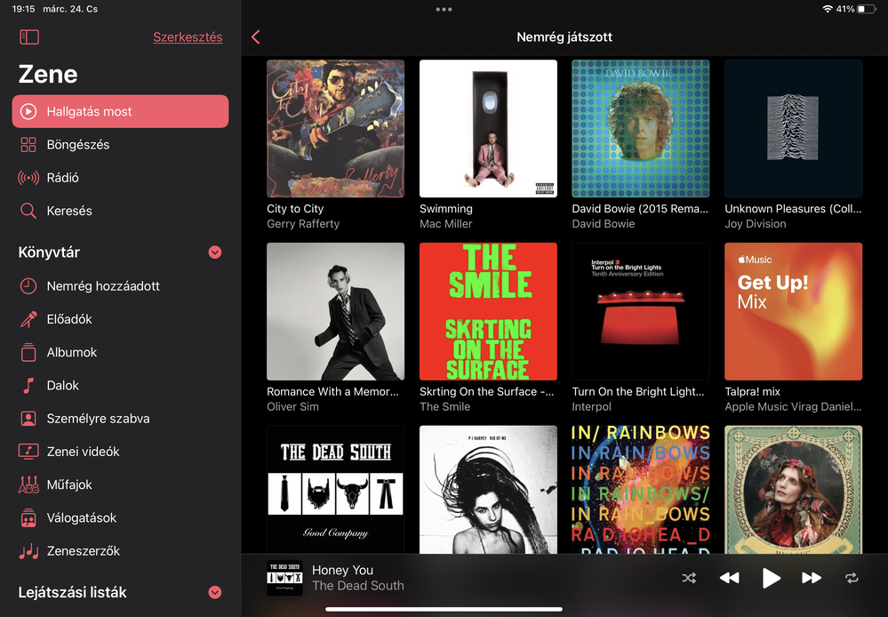The height and width of the screenshot is (617, 888).
Task: Open Skrting On the Surface cover
Action: pos(488,312)
